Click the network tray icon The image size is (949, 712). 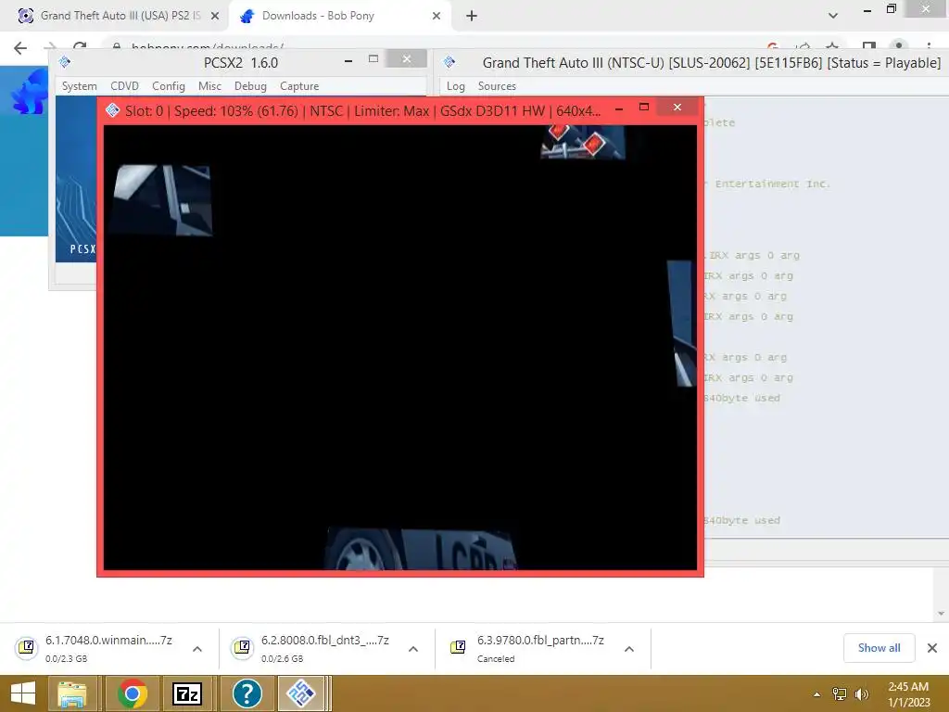click(x=840, y=694)
